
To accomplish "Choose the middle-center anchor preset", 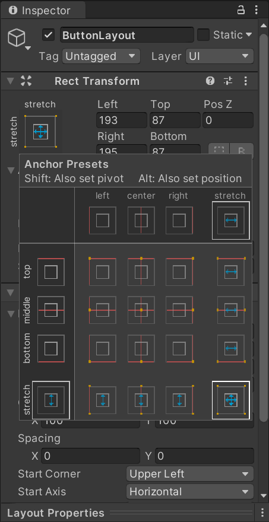I will (141, 310).
